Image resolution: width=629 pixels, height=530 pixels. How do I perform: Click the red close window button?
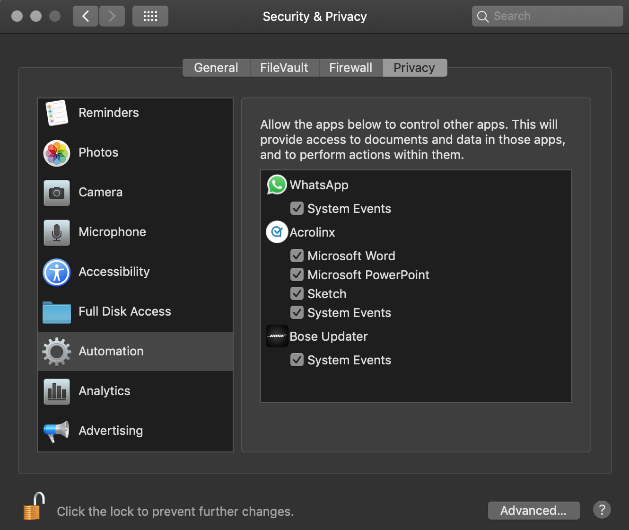pos(17,16)
